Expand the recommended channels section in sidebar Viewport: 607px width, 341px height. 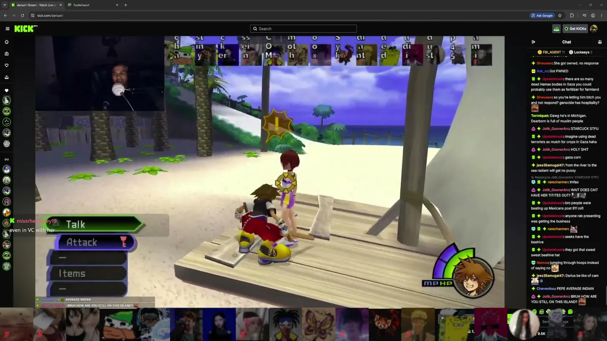(7, 159)
